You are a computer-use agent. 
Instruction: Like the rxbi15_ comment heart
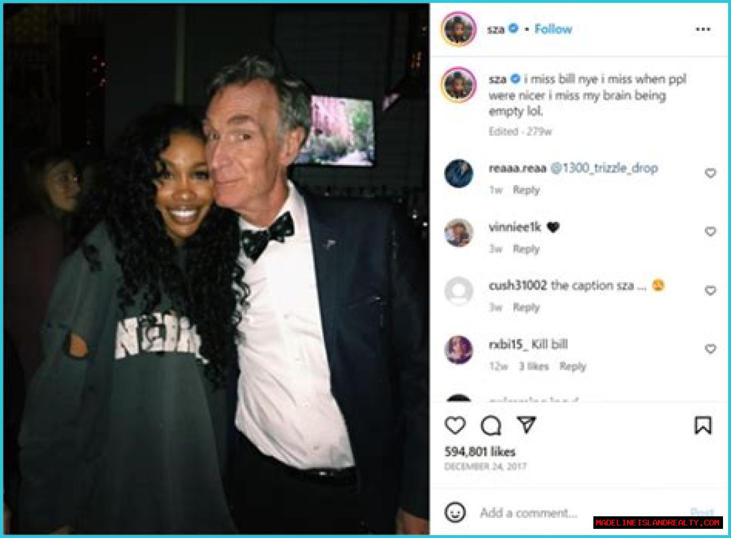710,349
